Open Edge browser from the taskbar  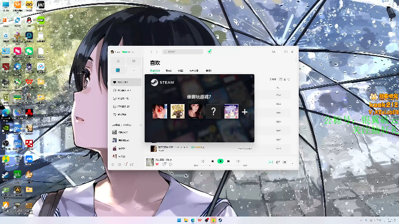[193, 220]
